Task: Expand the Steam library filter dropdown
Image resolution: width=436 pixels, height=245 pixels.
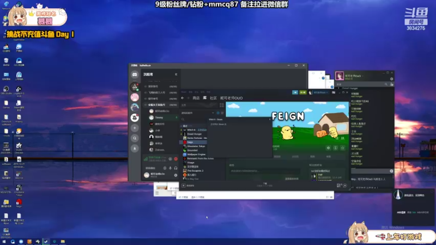Action: click(213, 113)
